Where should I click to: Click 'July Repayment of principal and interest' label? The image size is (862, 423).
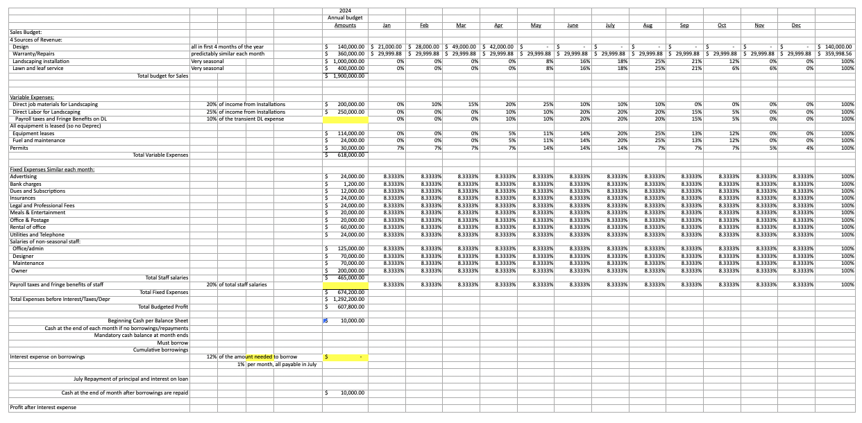131,379
